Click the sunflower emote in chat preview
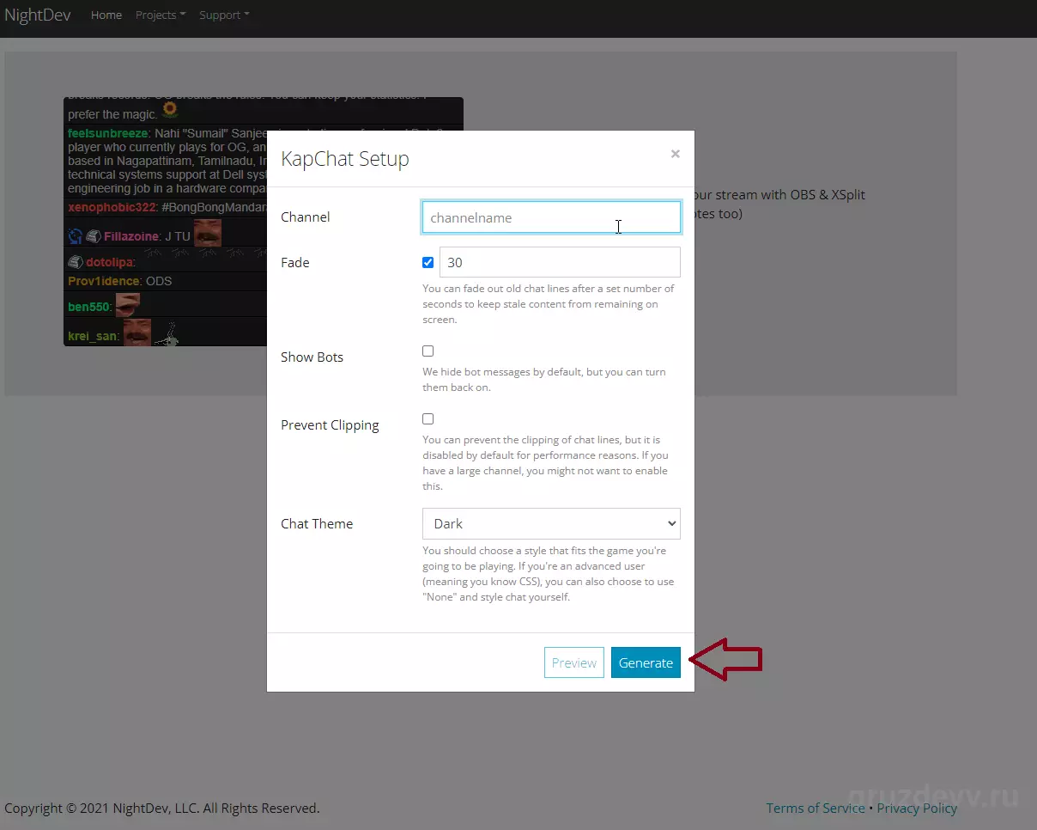This screenshot has height=830, width=1037. click(170, 109)
